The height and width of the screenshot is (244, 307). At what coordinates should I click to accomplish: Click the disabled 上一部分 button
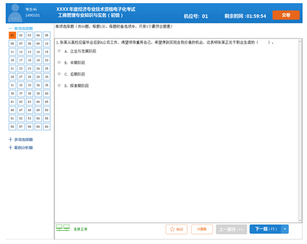click(232, 229)
